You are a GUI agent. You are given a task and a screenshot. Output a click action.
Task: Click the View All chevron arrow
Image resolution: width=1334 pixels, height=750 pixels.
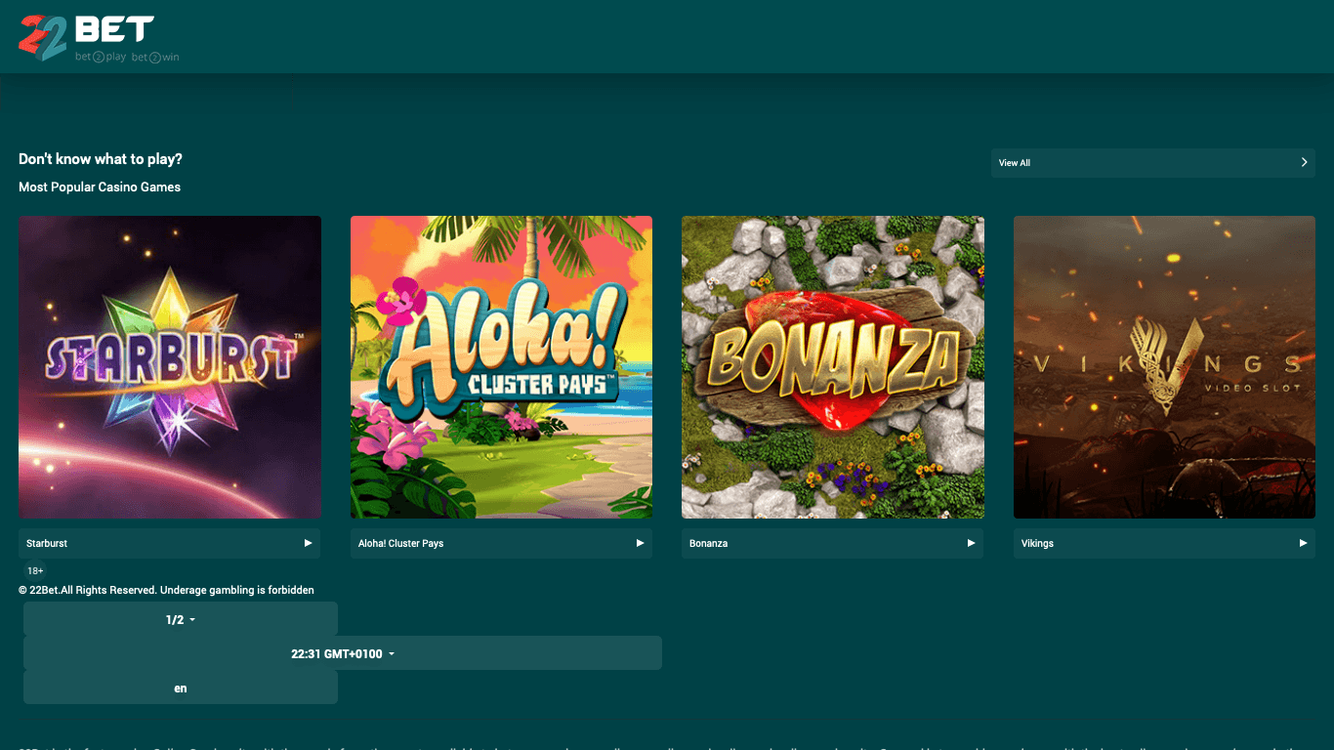pos(1304,163)
